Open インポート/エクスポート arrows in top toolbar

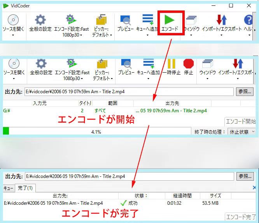(222, 20)
